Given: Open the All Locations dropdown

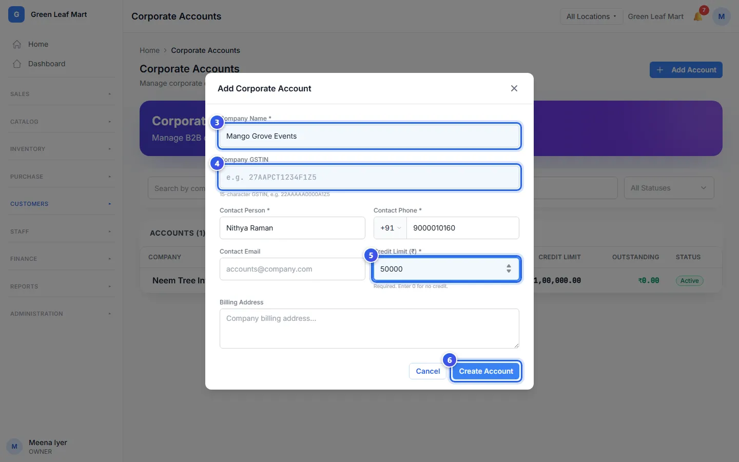Looking at the screenshot, I should point(591,16).
